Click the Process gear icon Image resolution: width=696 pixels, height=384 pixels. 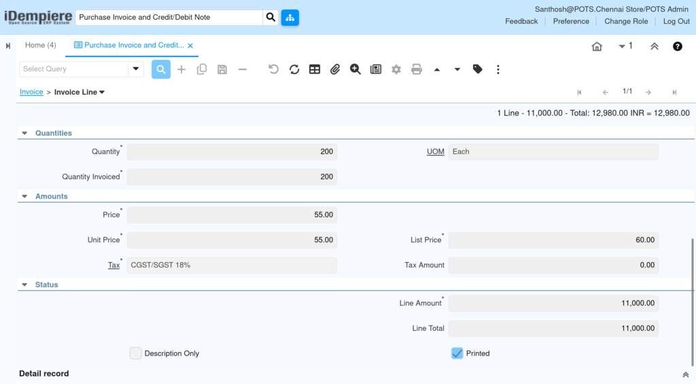pyautogui.click(x=396, y=69)
